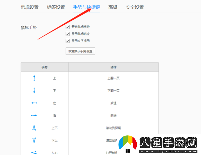
Task: Click the 动作 column header
Action: click(x=114, y=67)
